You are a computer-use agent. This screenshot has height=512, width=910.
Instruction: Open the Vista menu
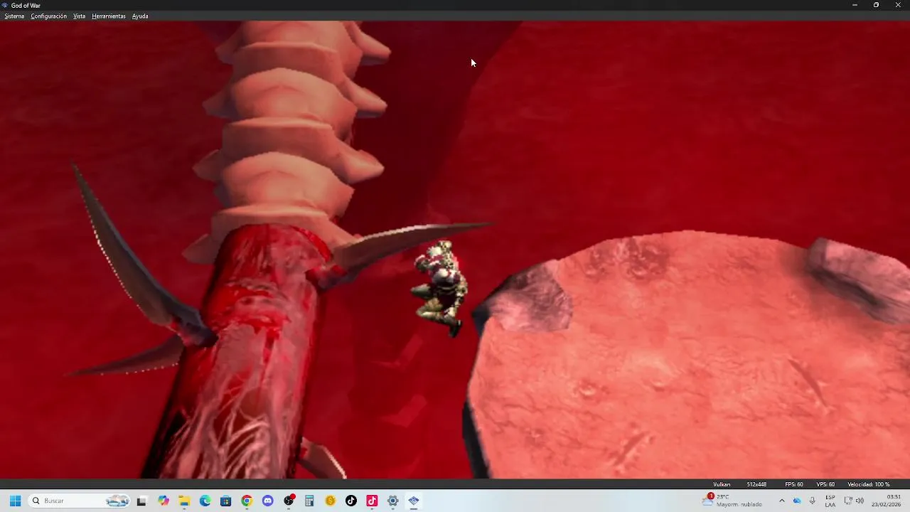coord(79,16)
